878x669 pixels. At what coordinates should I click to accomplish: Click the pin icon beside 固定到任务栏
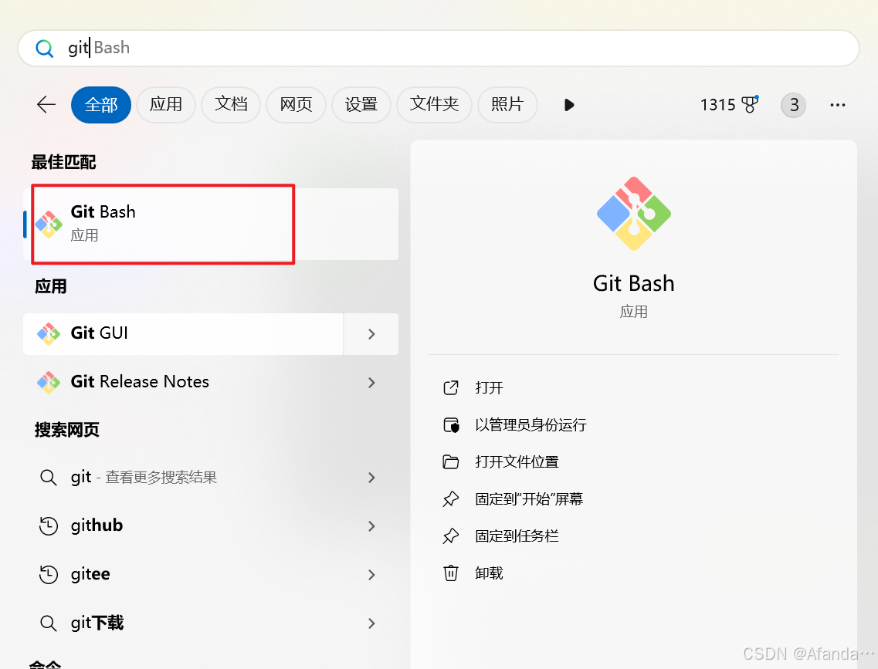pyautogui.click(x=451, y=536)
